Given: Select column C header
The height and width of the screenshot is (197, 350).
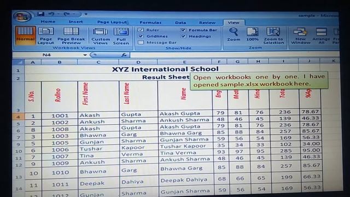Looking at the screenshot, I should point(98,62).
